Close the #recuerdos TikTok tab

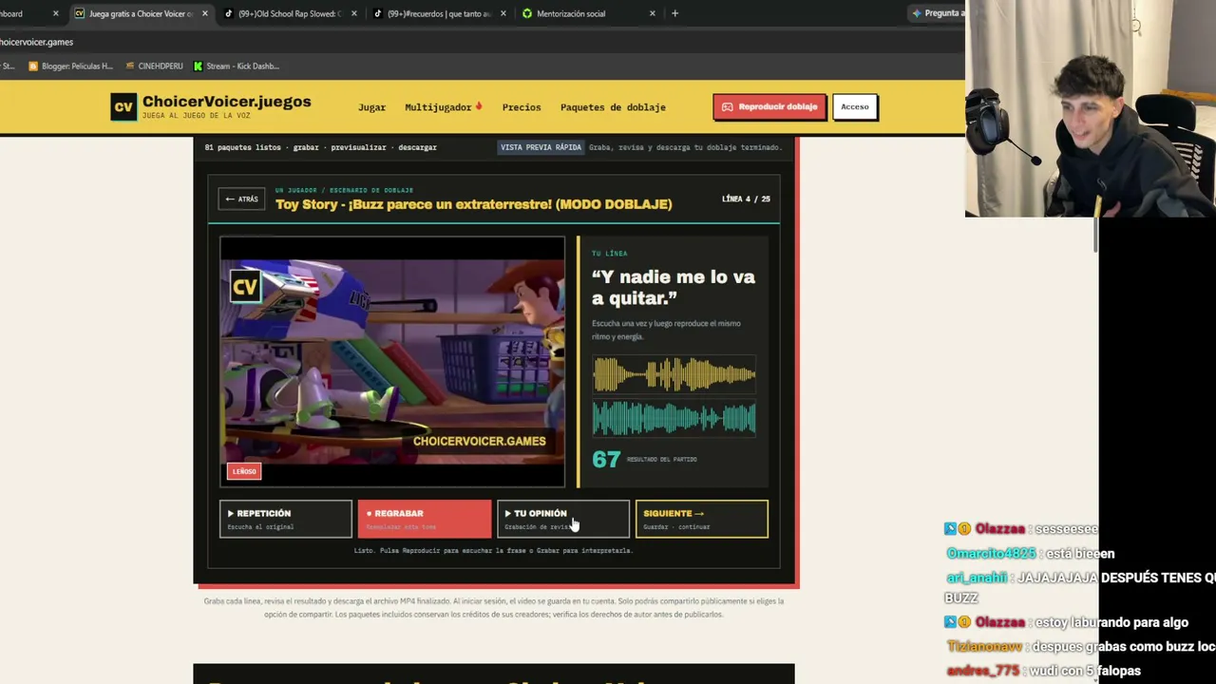click(503, 13)
